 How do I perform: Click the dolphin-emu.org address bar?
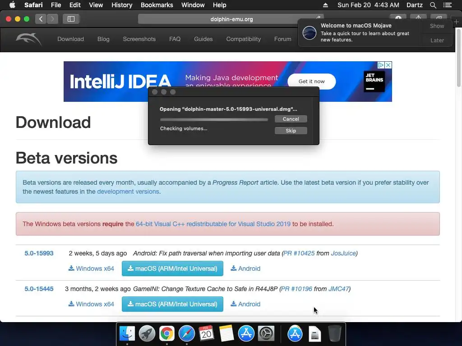coord(231,19)
